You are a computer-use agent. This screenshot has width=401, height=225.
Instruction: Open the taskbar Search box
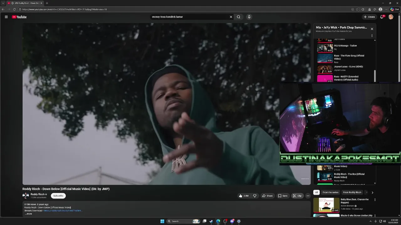click(x=184, y=221)
